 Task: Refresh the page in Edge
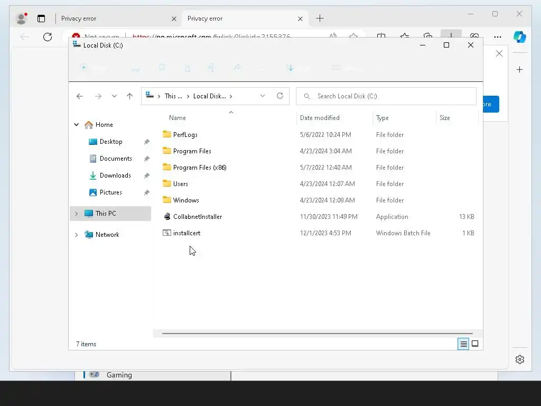coord(47,36)
